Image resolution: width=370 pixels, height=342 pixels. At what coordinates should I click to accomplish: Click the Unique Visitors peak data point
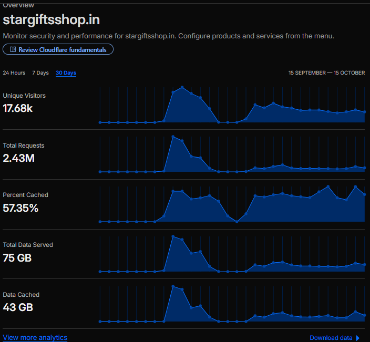(182, 87)
